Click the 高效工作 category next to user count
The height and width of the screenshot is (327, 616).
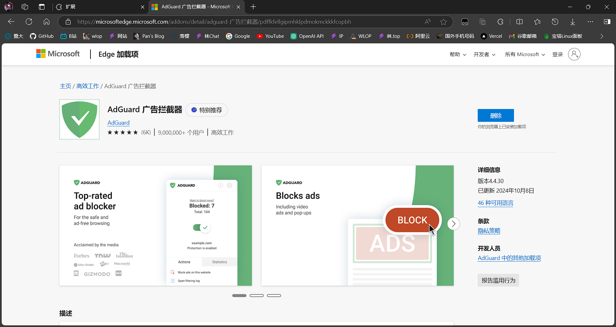(x=222, y=132)
